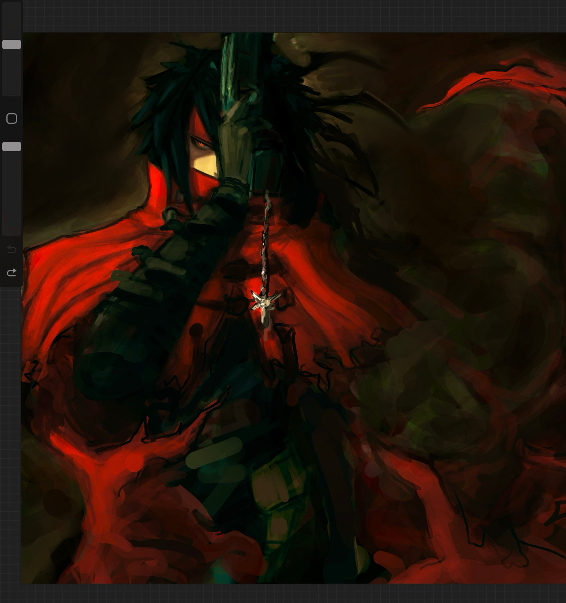Click the redo arrow icon
Screen dimensions: 566x603
(11, 272)
